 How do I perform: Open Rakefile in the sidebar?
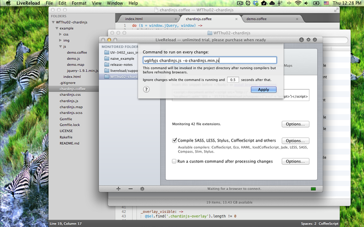tap(66, 137)
